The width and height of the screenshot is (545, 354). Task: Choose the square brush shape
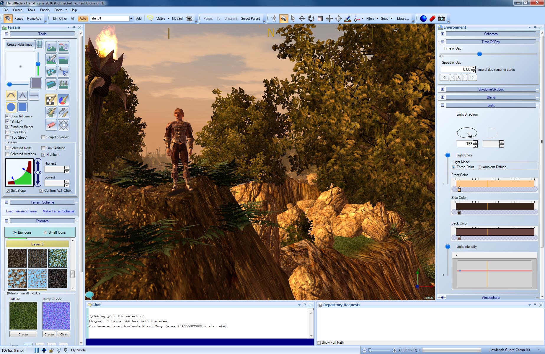coord(22,107)
